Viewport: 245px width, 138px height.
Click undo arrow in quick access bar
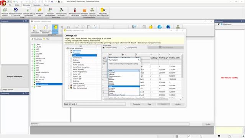[x=17, y=2]
